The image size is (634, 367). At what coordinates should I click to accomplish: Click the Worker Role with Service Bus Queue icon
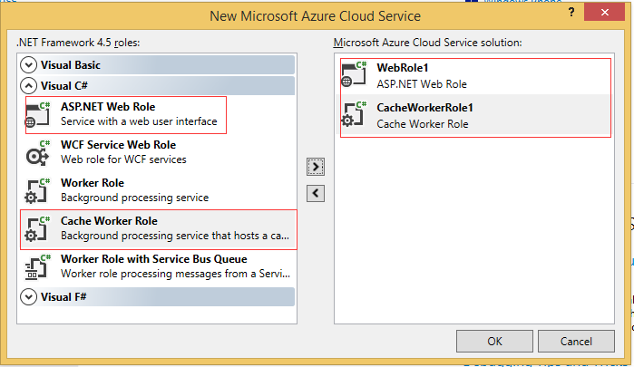(37, 267)
